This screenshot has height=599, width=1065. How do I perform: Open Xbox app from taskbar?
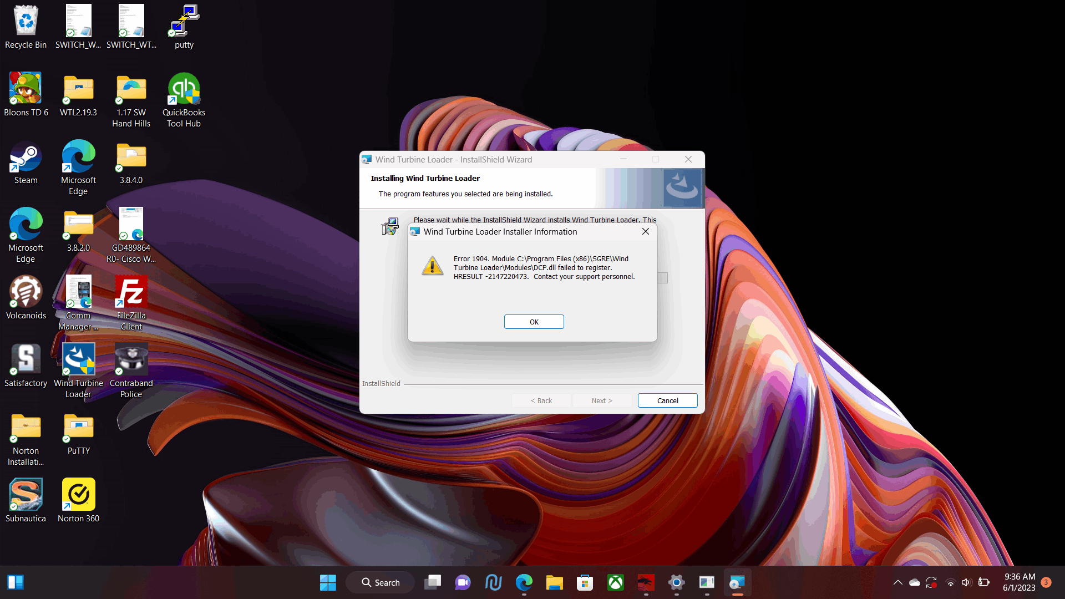pyautogui.click(x=615, y=582)
